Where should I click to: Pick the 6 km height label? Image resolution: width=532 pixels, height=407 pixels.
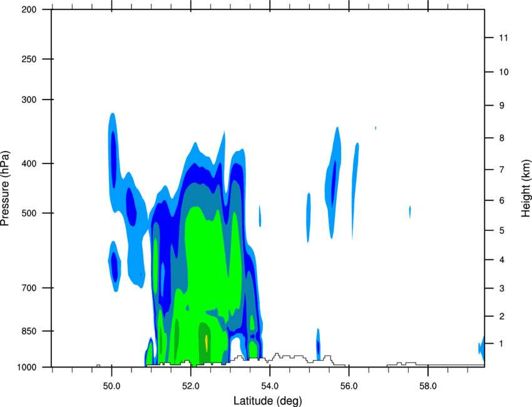(x=502, y=200)
